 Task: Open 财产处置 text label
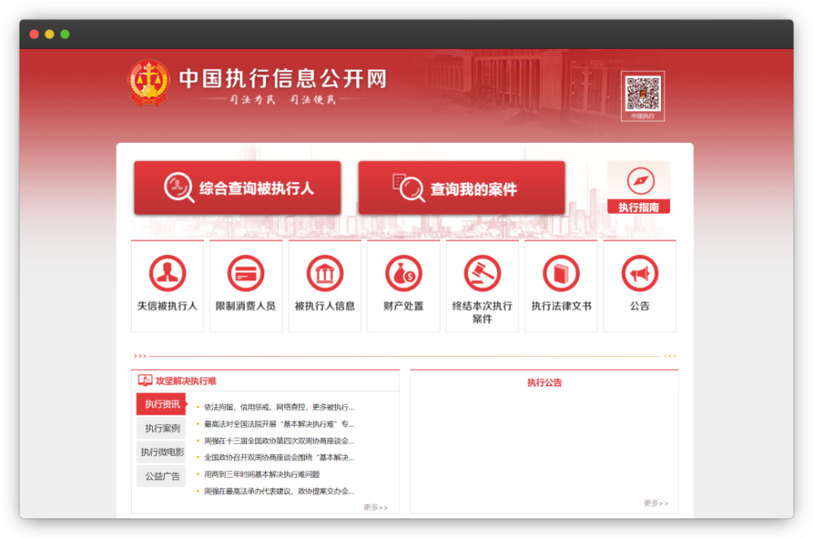[403, 306]
